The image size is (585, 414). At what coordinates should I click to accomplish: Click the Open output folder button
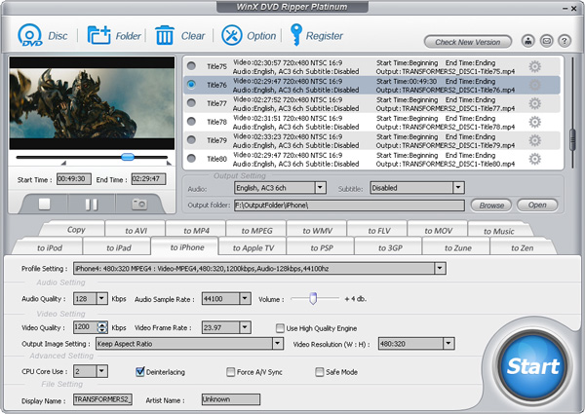point(537,205)
